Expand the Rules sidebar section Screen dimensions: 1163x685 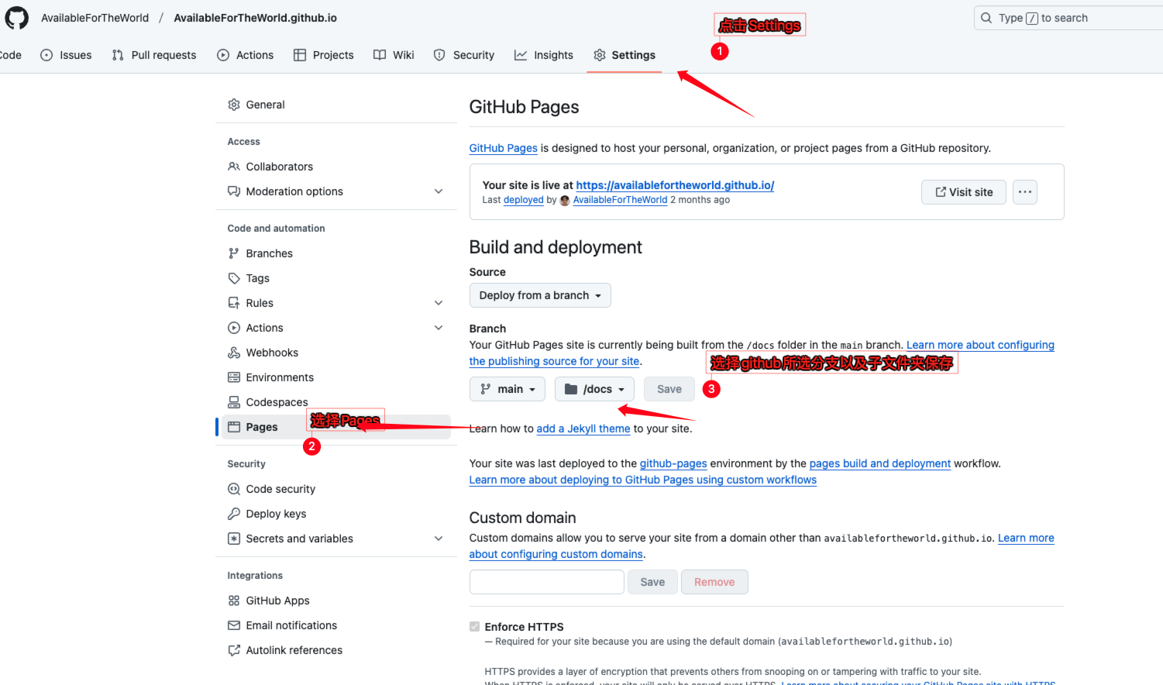click(439, 303)
